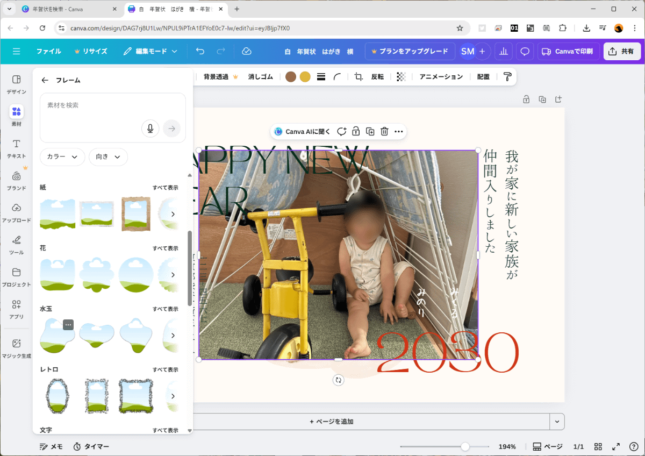The height and width of the screenshot is (456, 645).
Task: Open the help question mark button
Action: [x=634, y=447]
